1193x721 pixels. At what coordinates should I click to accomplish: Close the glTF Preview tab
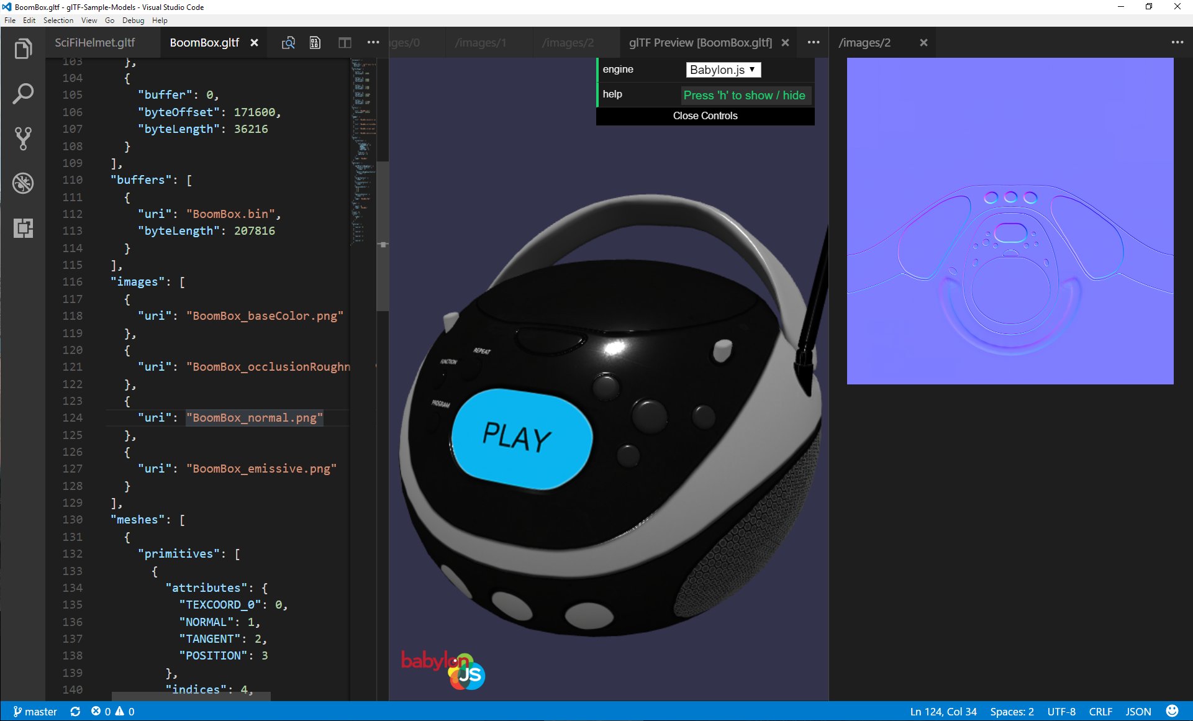pyautogui.click(x=785, y=43)
